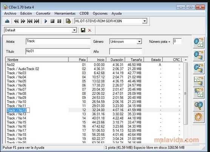Maximize the CDex window

pyautogui.click(x=190, y=7)
